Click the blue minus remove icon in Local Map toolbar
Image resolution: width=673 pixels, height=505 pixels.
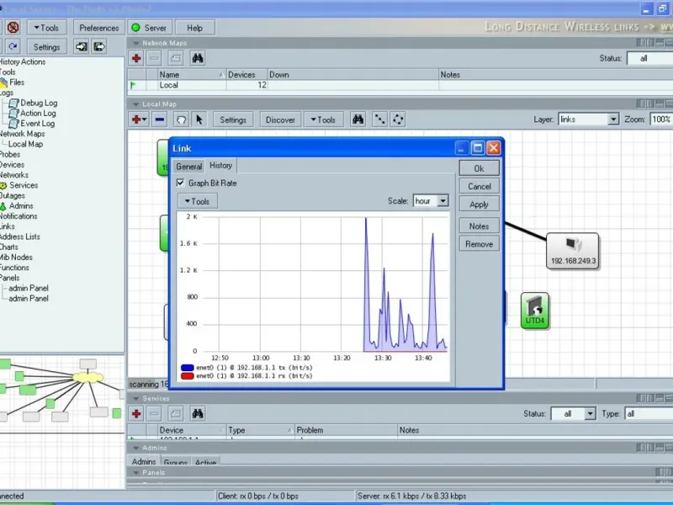[x=160, y=120]
